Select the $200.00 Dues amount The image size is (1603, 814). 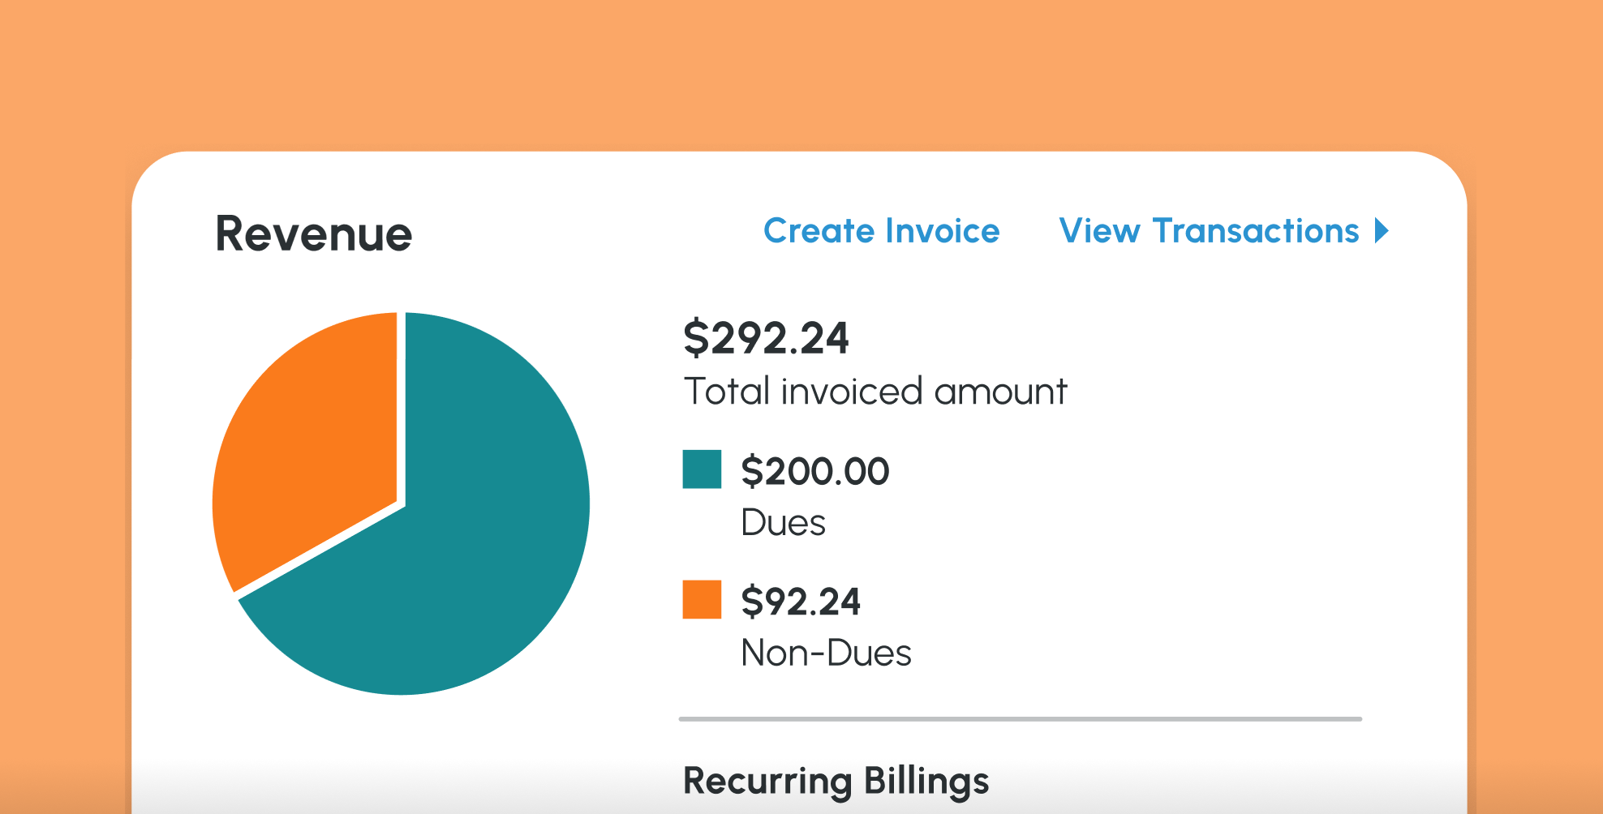pyautogui.click(x=814, y=470)
